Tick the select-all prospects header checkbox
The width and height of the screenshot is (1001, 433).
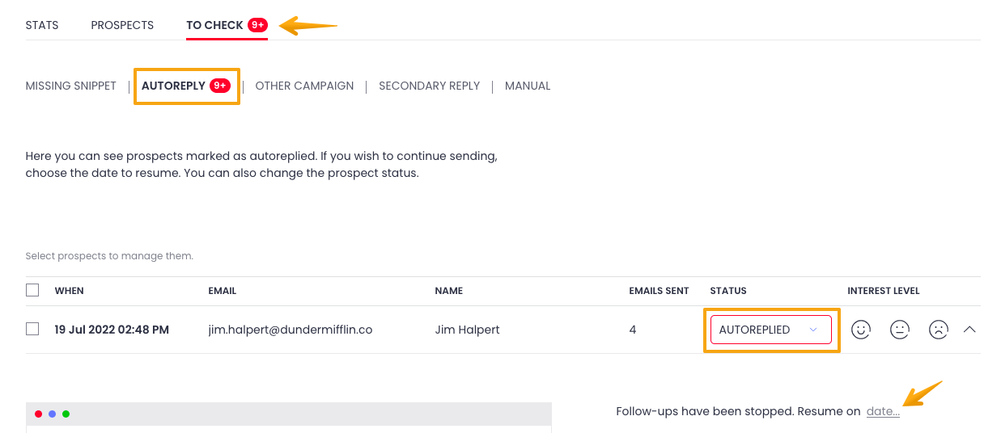pyautogui.click(x=32, y=290)
